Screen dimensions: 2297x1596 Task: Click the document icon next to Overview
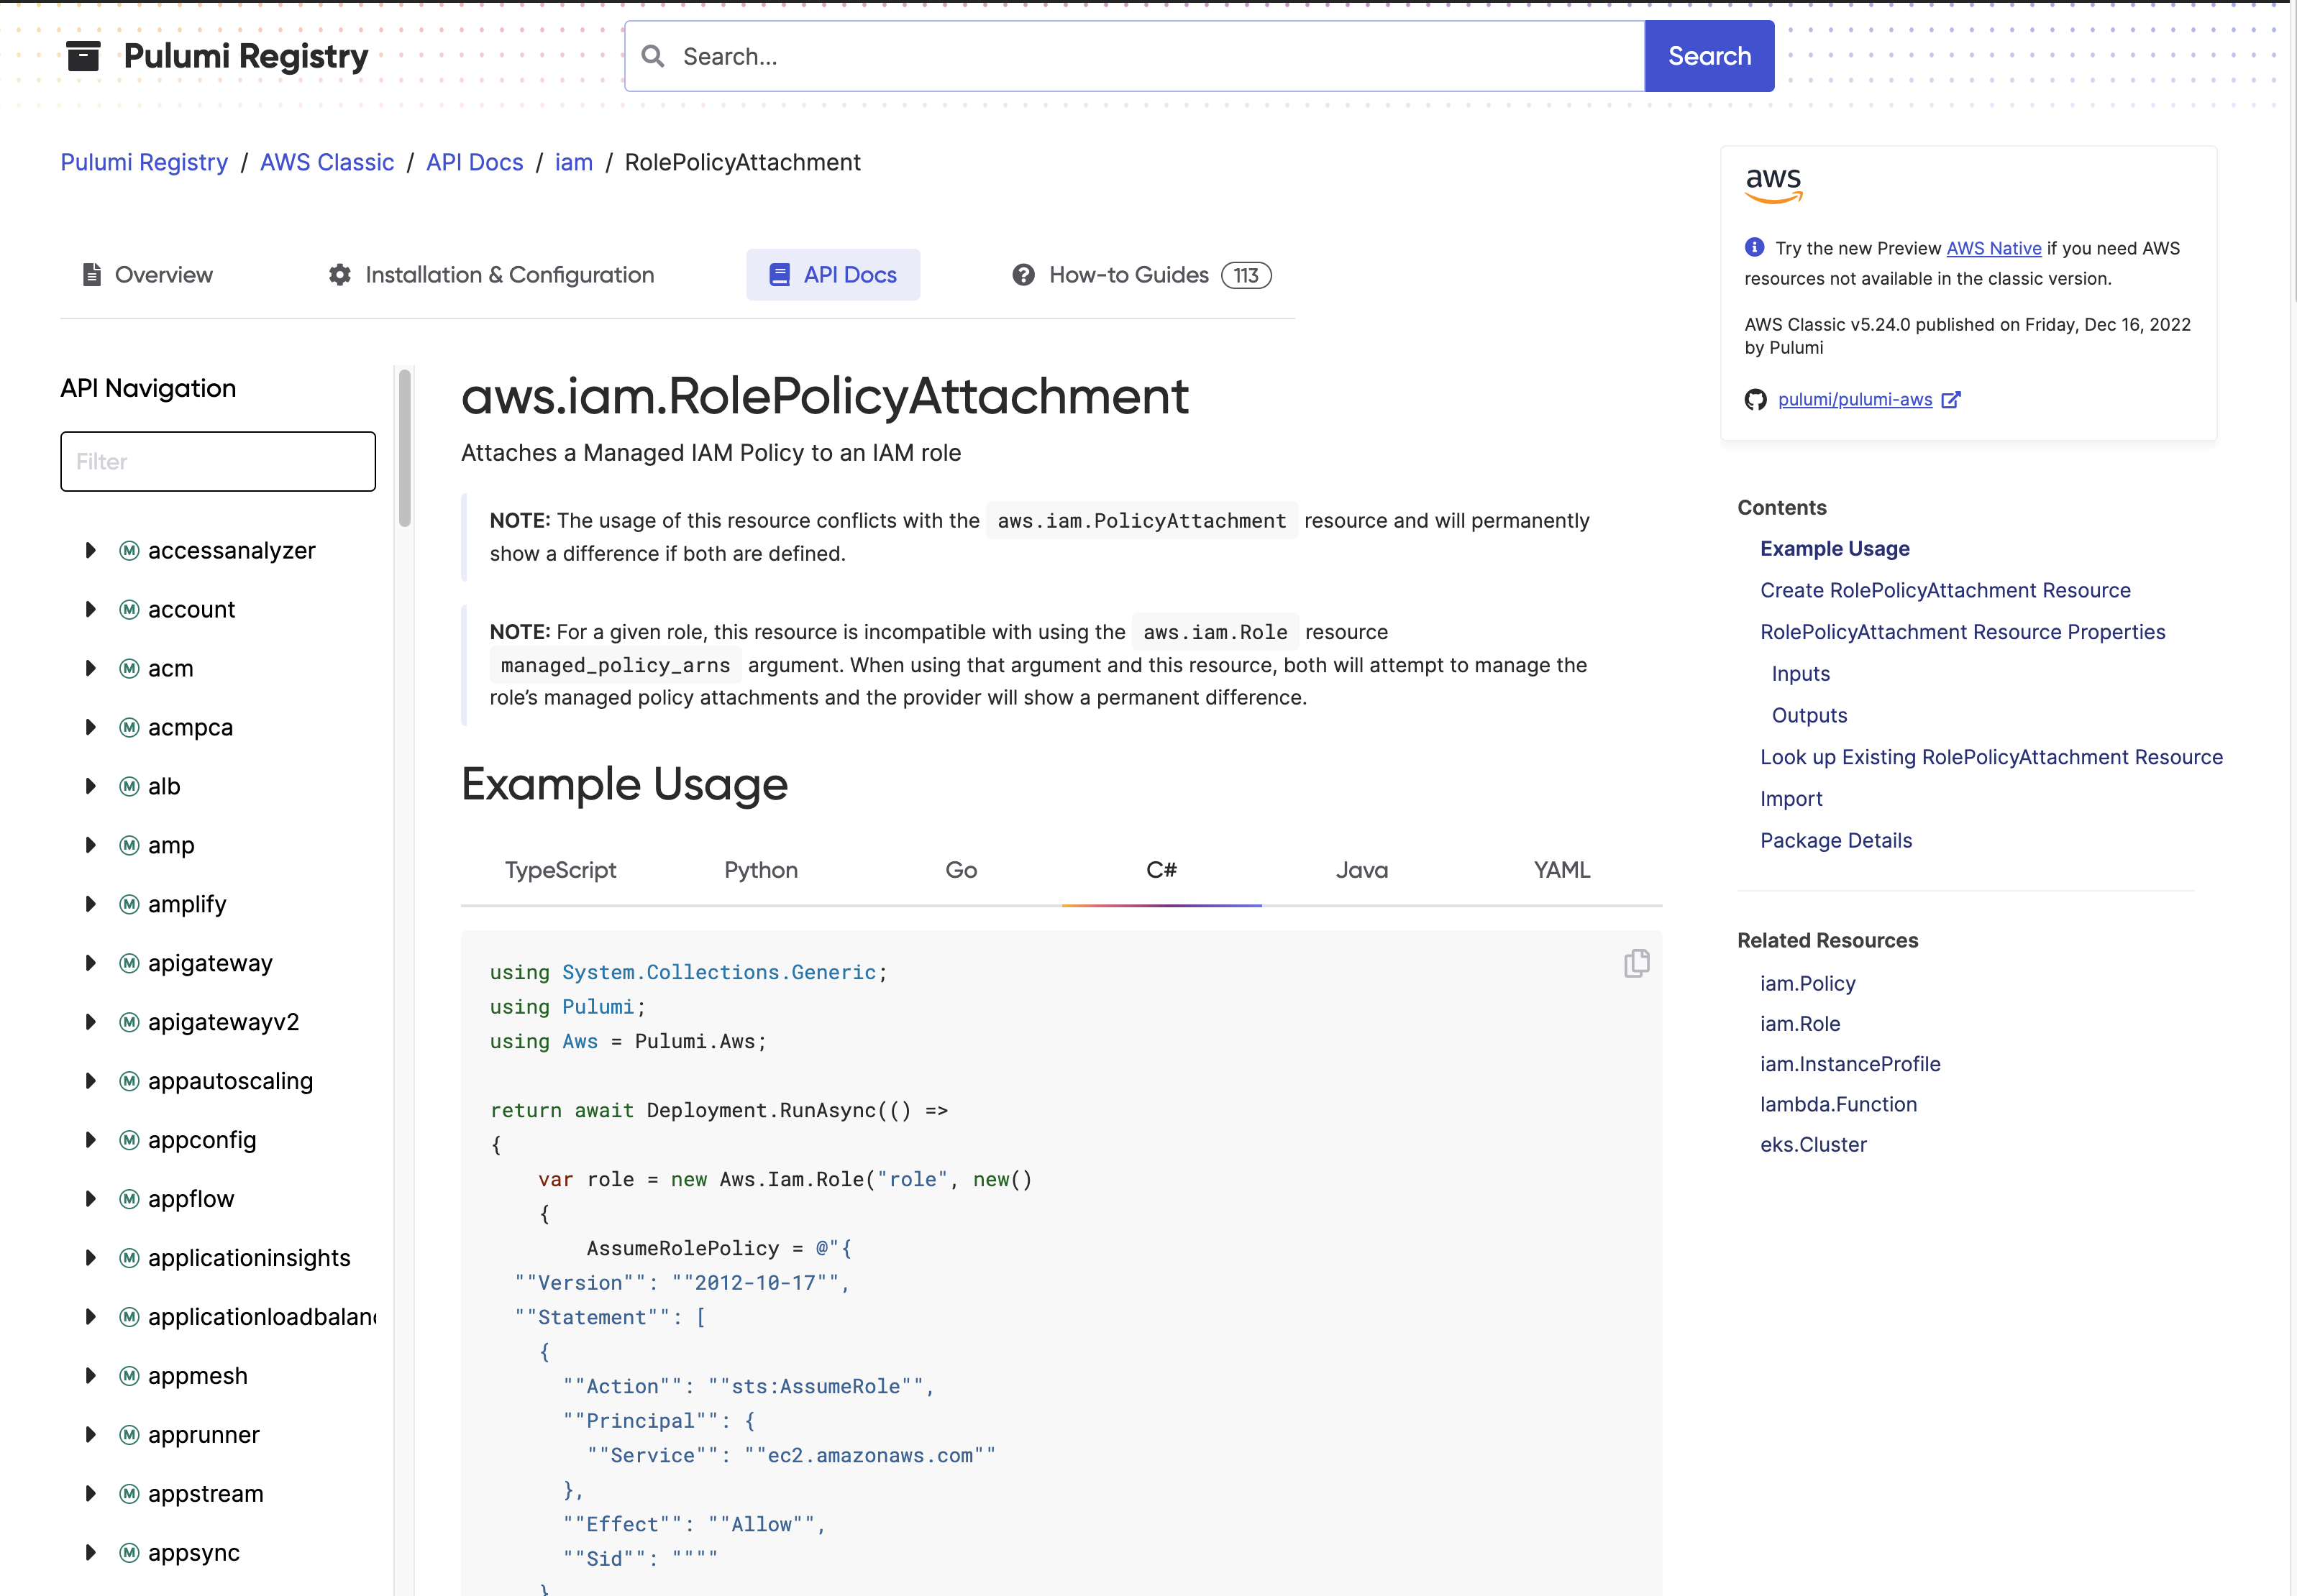tap(92, 274)
